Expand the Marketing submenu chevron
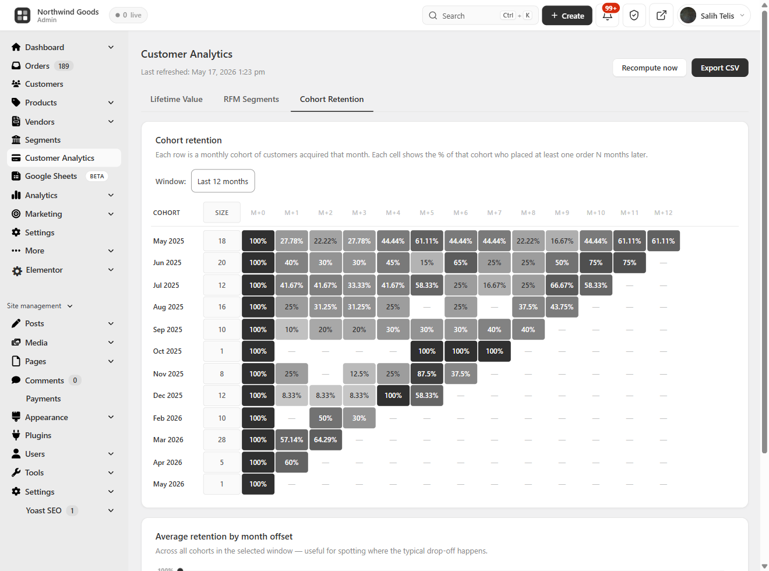Screen dimensions: 769x571 [x=111, y=214]
